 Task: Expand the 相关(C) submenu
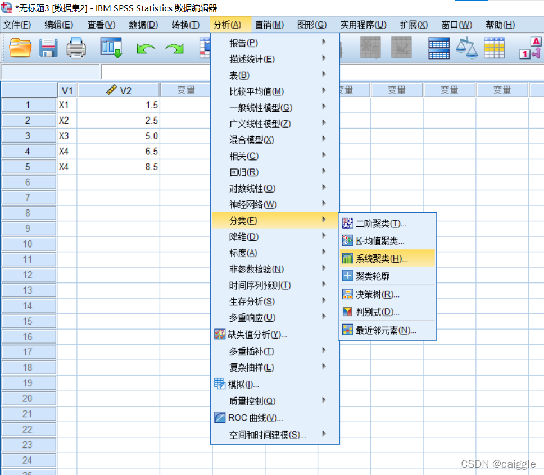point(275,156)
